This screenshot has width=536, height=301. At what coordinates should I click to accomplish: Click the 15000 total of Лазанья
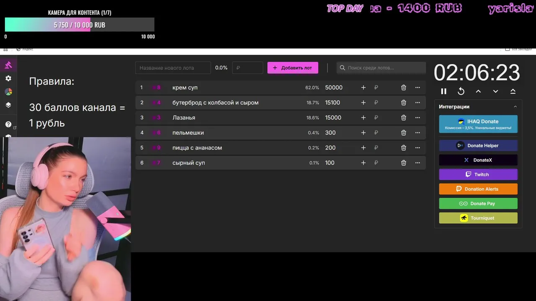tap(332, 118)
